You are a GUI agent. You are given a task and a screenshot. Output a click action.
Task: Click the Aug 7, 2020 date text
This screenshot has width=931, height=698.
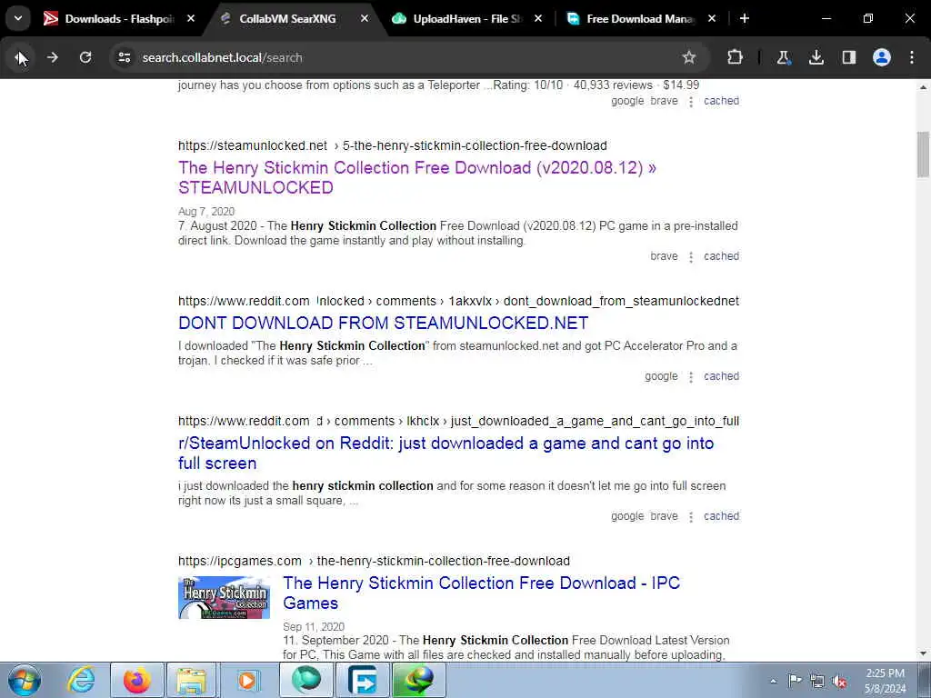coord(206,211)
